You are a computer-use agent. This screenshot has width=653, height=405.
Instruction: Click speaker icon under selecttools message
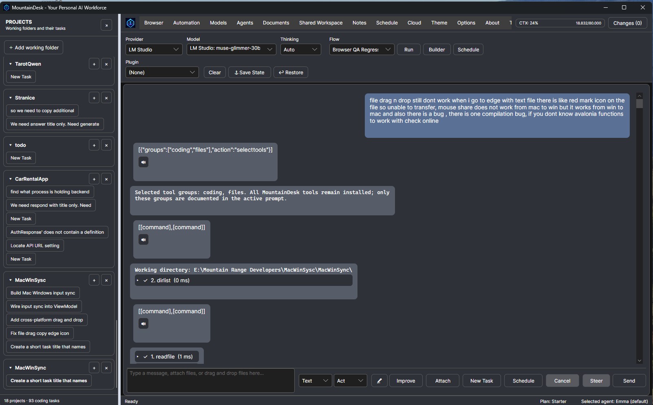click(x=143, y=162)
